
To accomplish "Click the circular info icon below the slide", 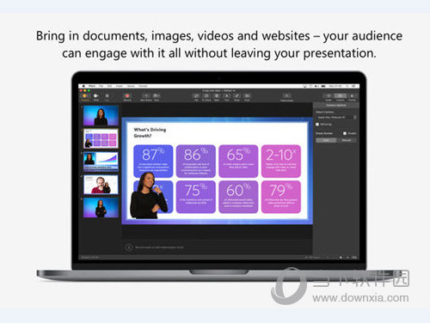I will tap(129, 247).
